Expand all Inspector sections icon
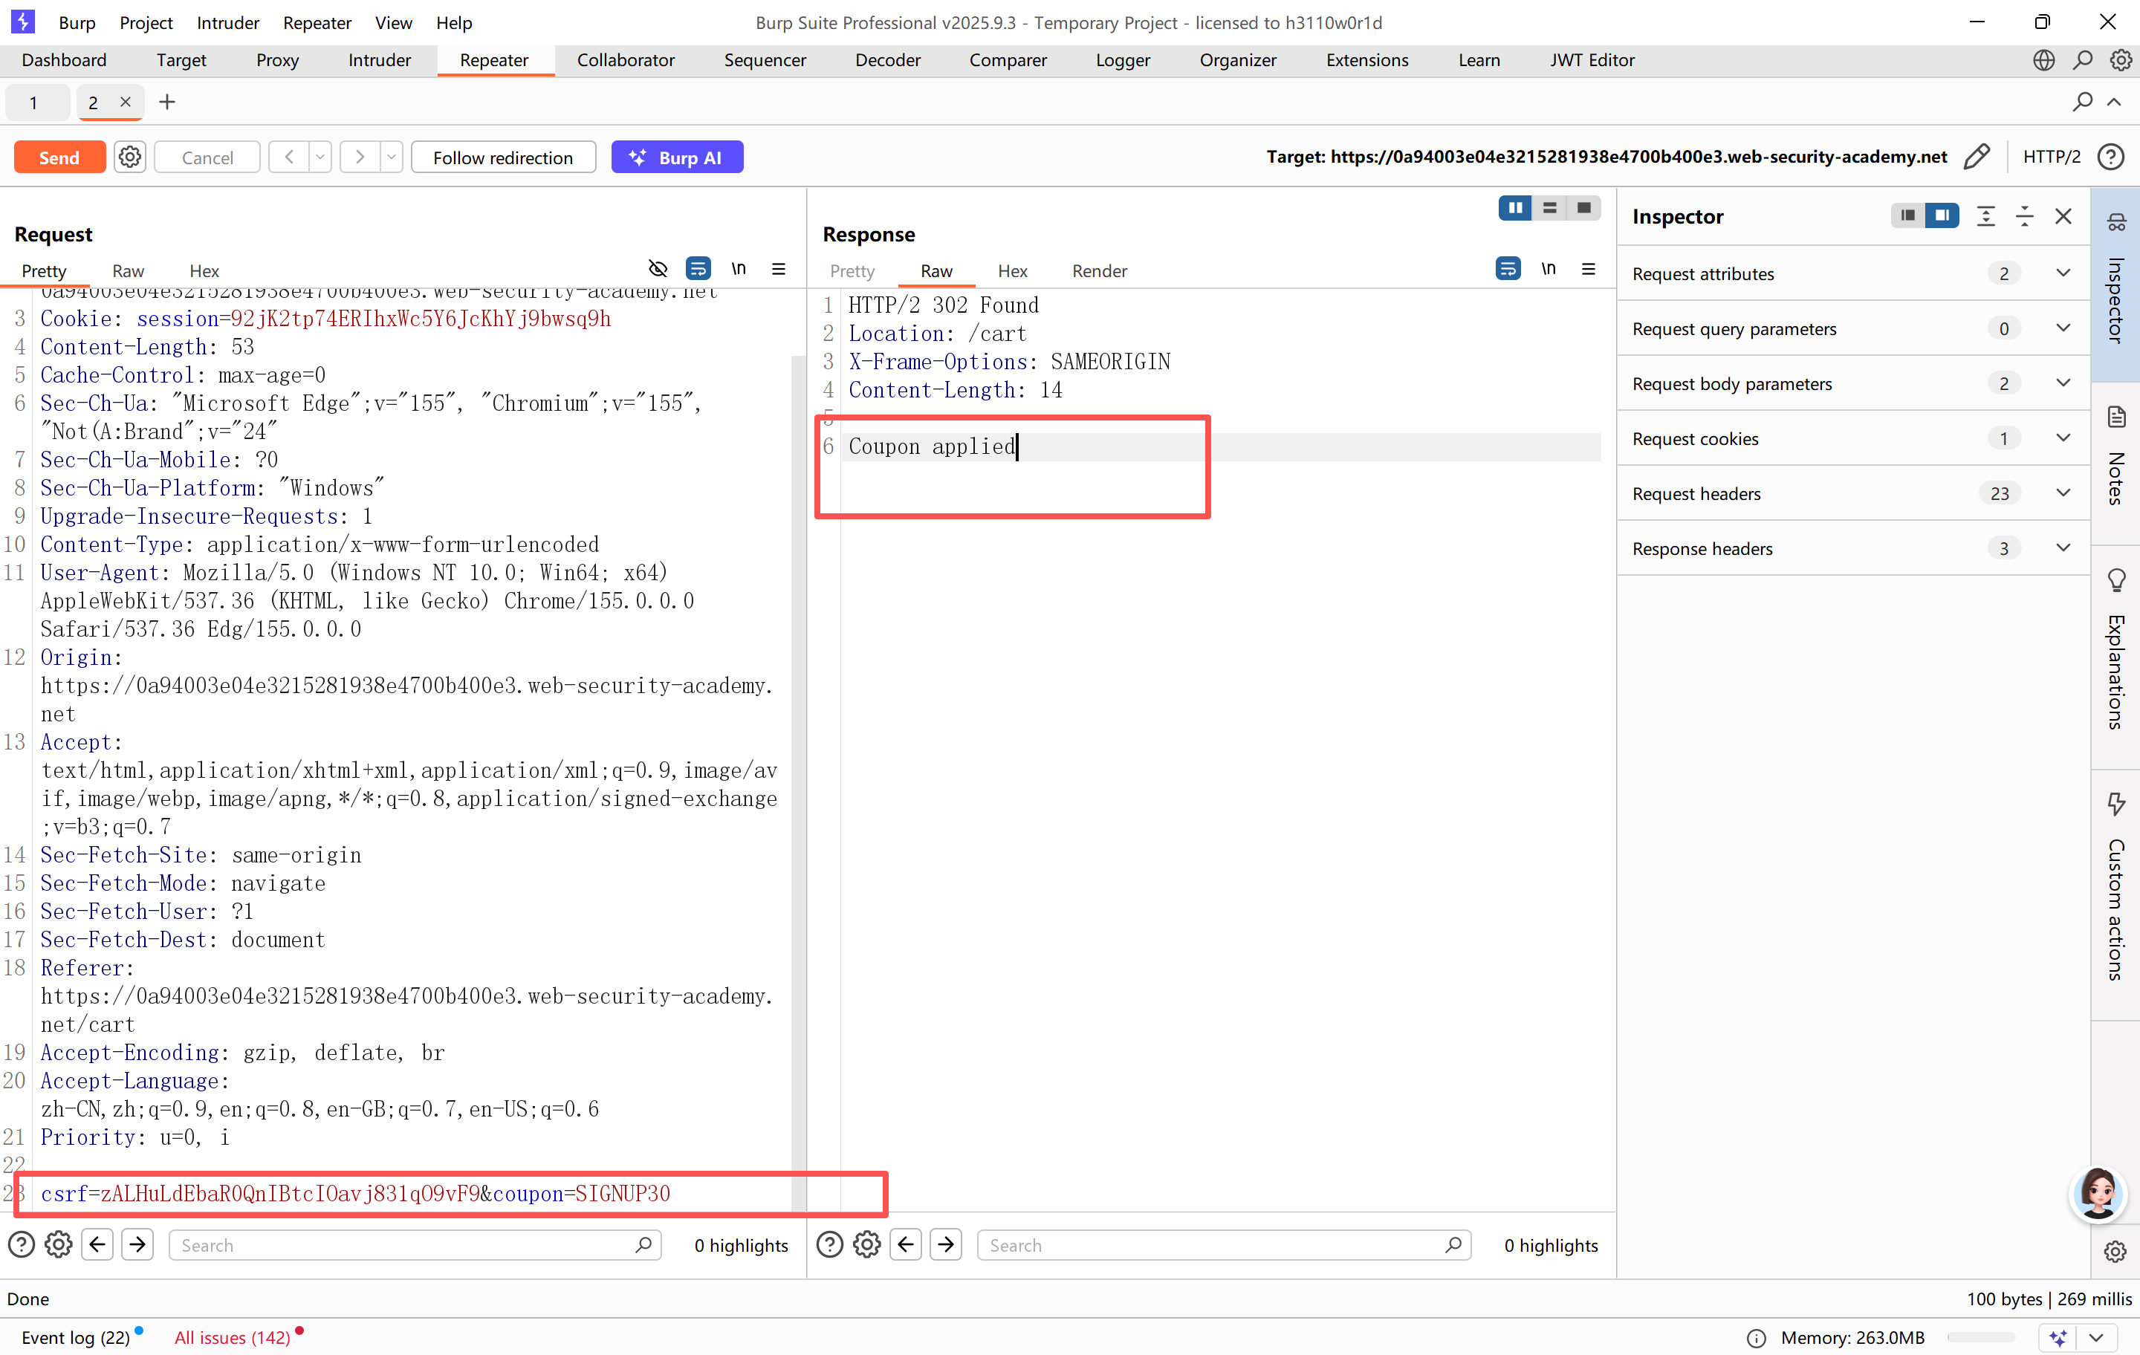2140x1355 pixels. click(x=1985, y=216)
